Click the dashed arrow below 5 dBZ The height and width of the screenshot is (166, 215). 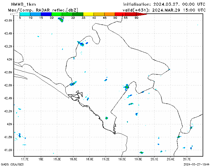click(x=15, y=14)
